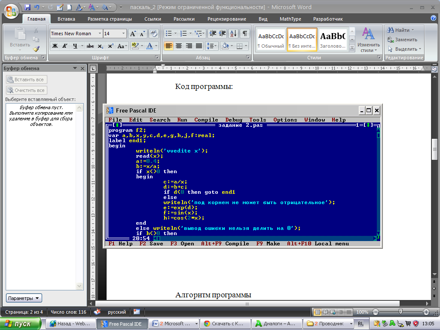The image size is (440, 330).
Task: Switch to Разметка страницы tab
Action: tap(110, 19)
